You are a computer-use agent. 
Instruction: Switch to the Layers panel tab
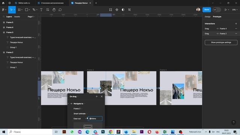tap(9, 16)
